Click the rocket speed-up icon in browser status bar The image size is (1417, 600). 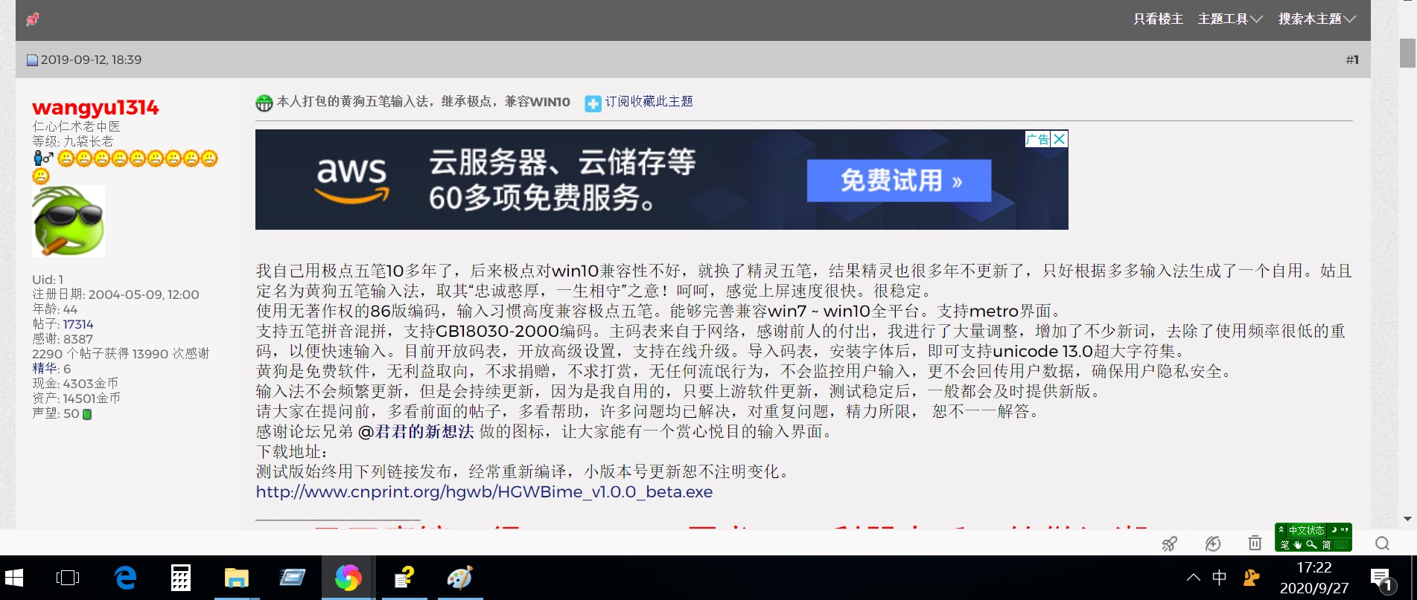[1170, 543]
